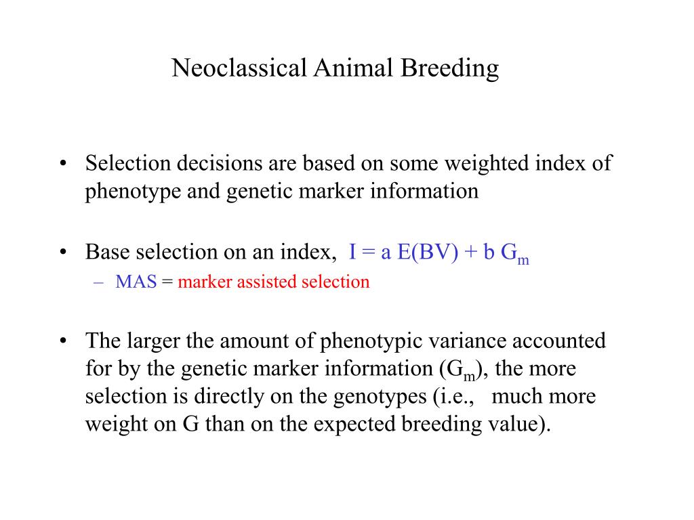Click the third bullet point marker
Image resolution: width=694 pixels, height=520 pixels.
(63, 341)
